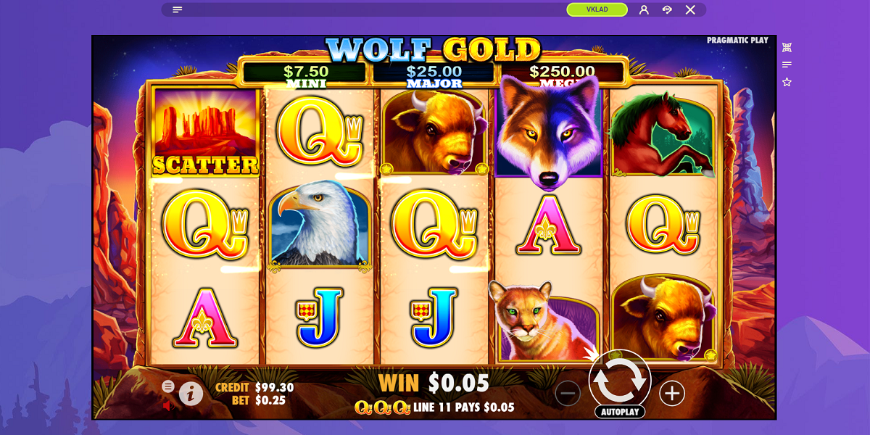
Task: Open the game info paytable icon
Action: click(x=191, y=393)
